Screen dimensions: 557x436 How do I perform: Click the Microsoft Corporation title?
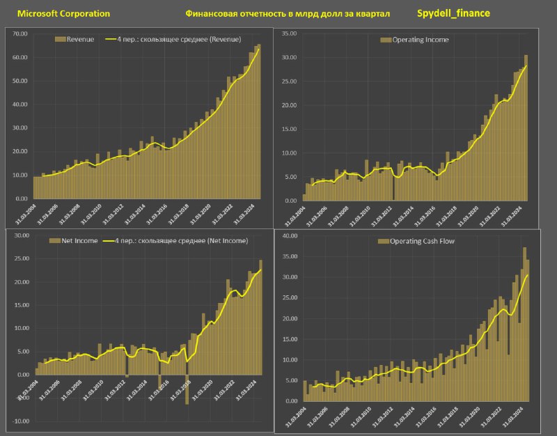pos(63,13)
